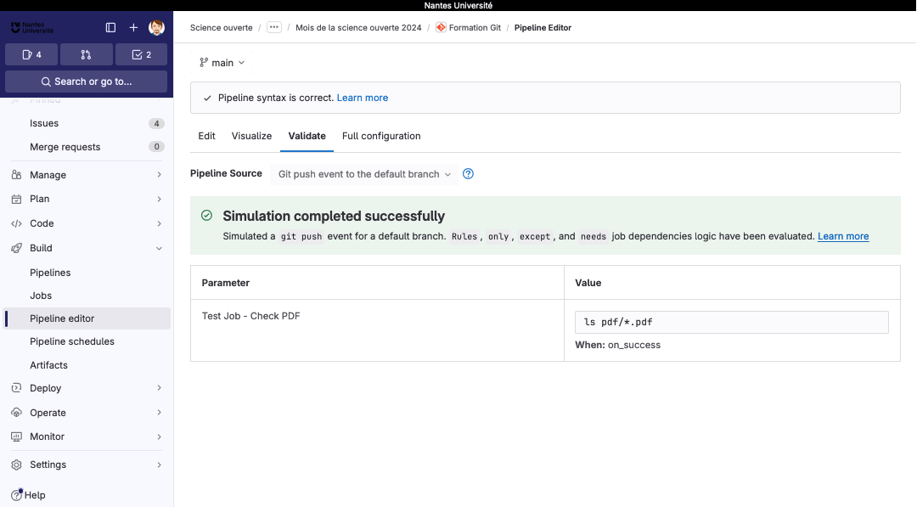Open the create new plus menu
The height and width of the screenshot is (507, 917).
pyautogui.click(x=133, y=27)
